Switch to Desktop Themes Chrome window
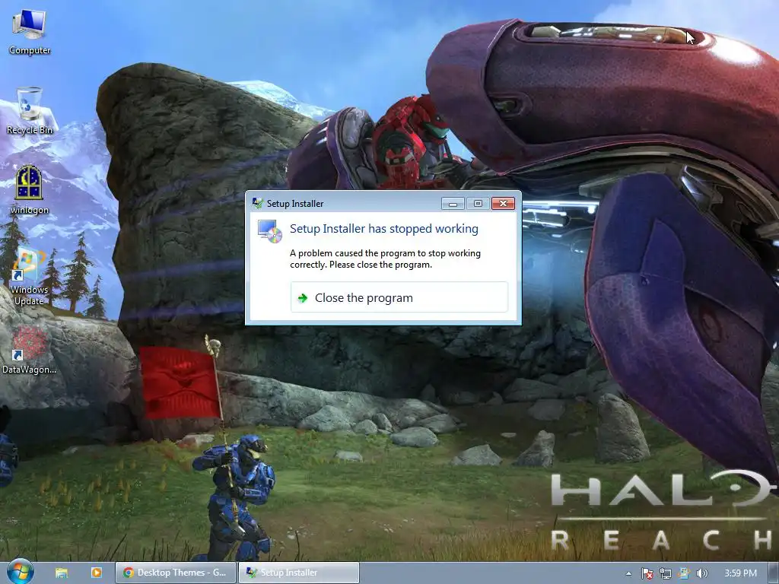The image size is (779, 584). pos(176,573)
